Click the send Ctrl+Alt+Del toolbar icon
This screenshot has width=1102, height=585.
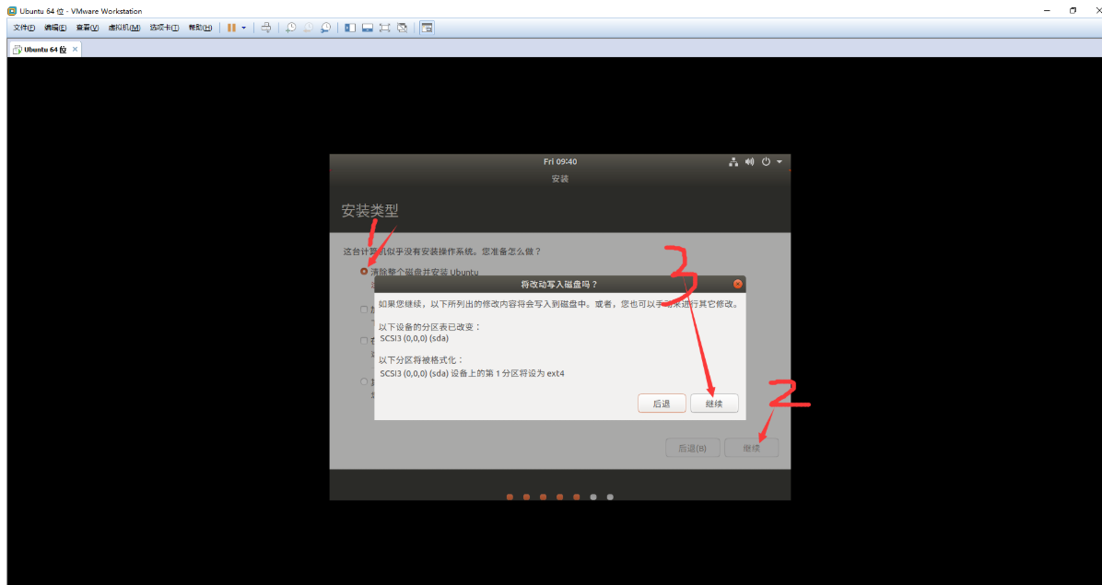click(265, 28)
